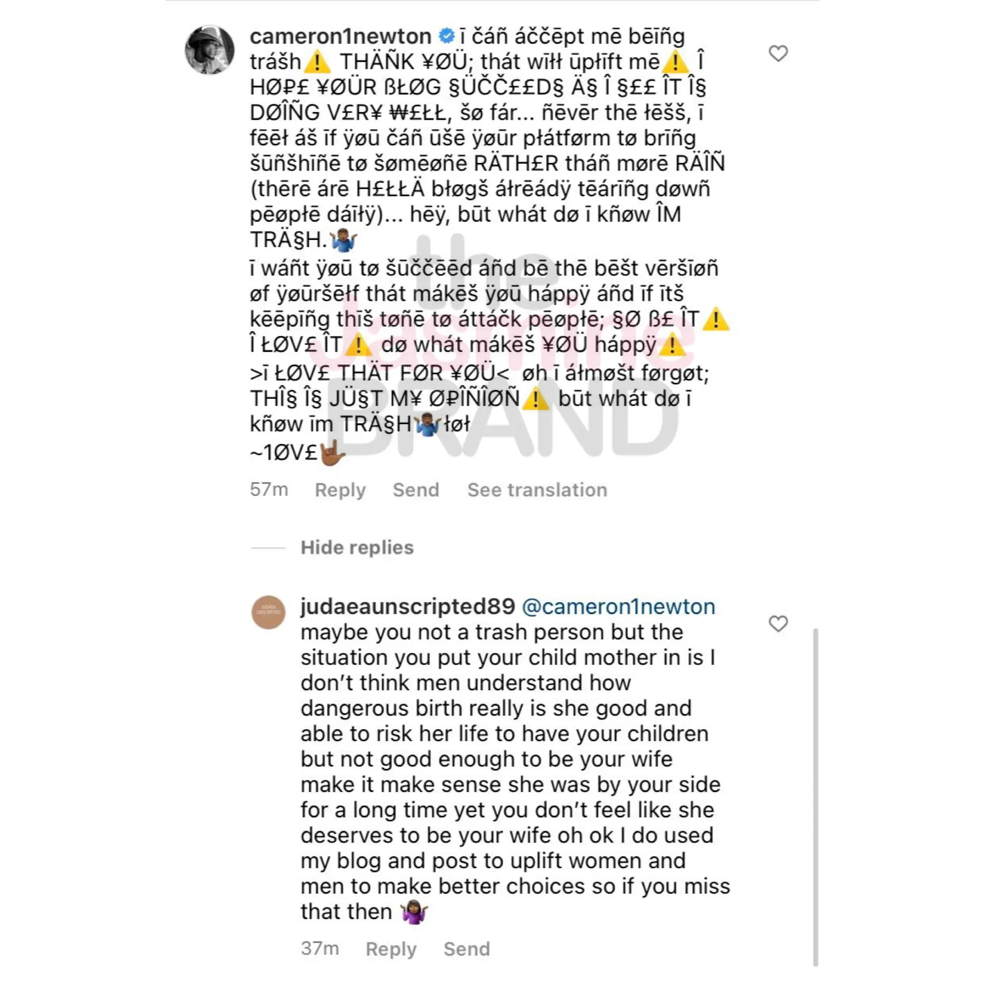Open the @cameron1newton mention link
Viewport: 985px width, 985px height.
[x=619, y=606]
